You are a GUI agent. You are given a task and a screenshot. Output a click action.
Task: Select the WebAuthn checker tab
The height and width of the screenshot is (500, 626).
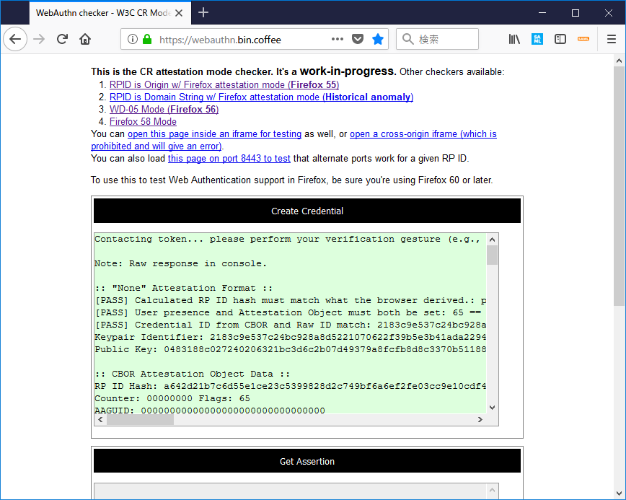110,13
